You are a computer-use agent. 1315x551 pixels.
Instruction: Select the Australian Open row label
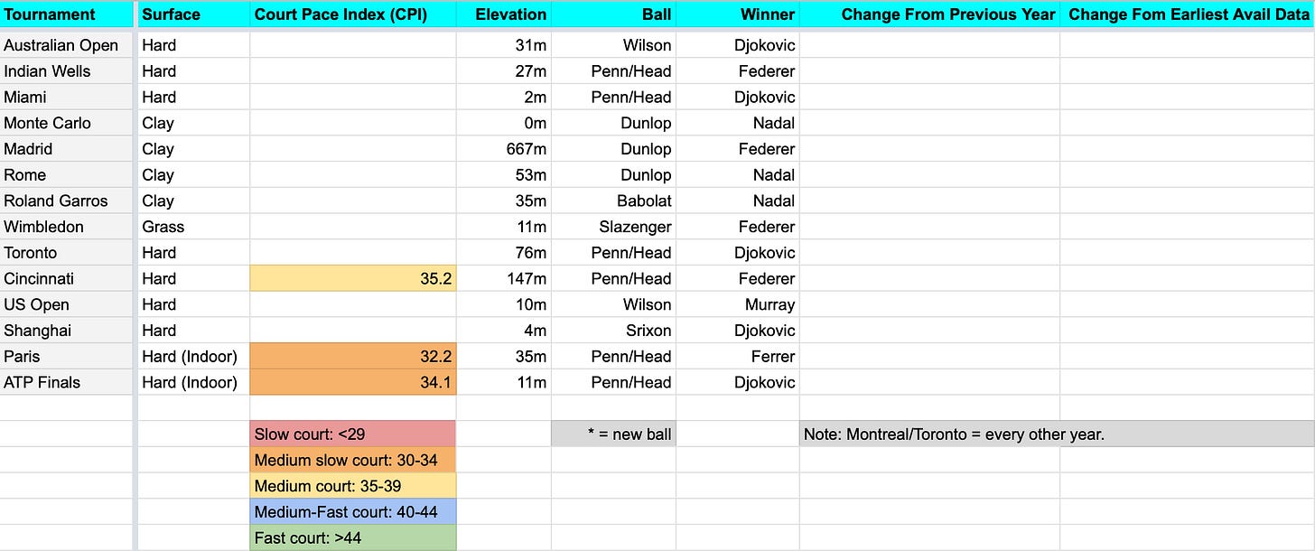(x=67, y=45)
